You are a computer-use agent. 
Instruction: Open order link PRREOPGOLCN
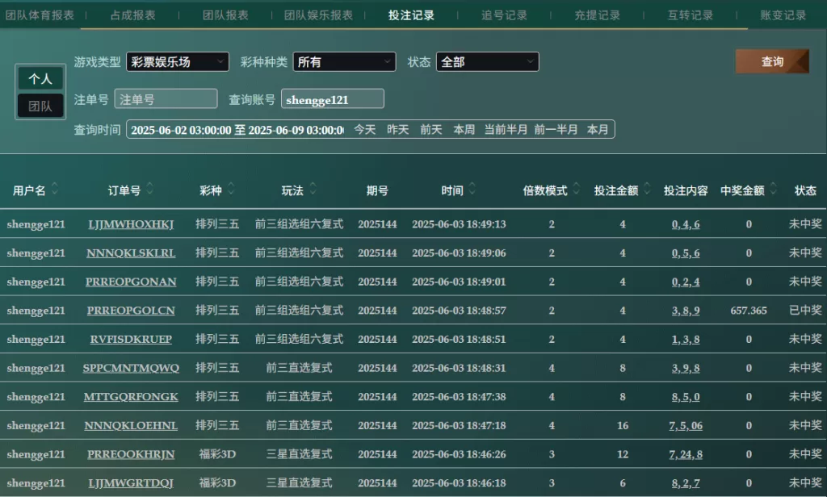coord(131,311)
